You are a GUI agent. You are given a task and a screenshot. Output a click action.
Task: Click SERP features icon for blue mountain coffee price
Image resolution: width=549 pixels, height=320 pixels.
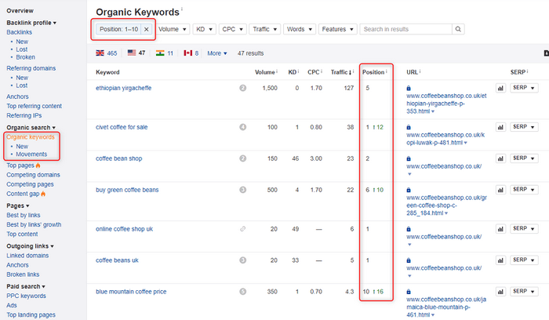(x=242, y=292)
